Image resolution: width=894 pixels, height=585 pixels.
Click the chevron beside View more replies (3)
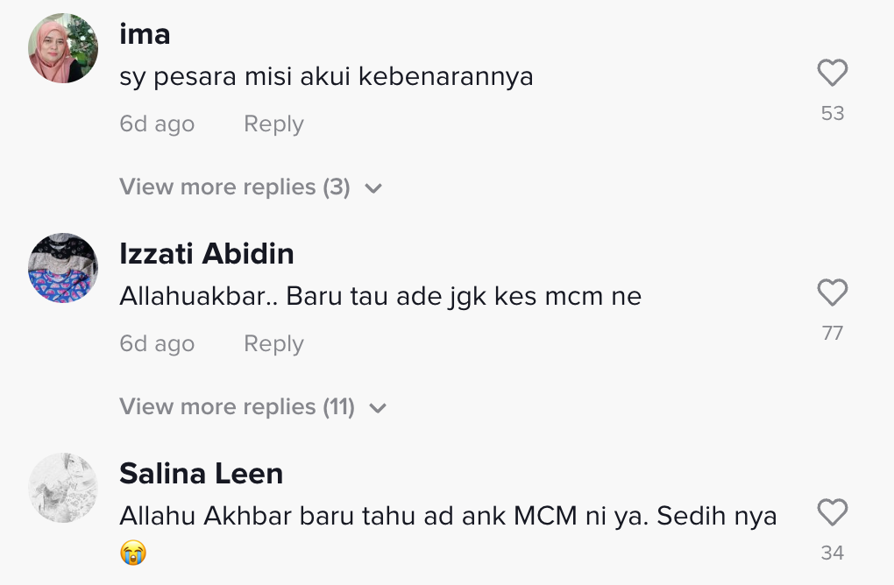click(373, 188)
